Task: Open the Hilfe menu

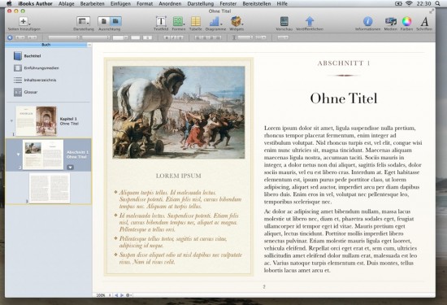Action: (282, 4)
